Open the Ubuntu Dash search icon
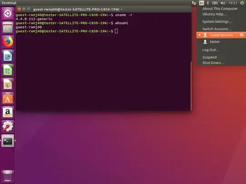This screenshot has height=184, width=246. pyautogui.click(x=8, y=14)
